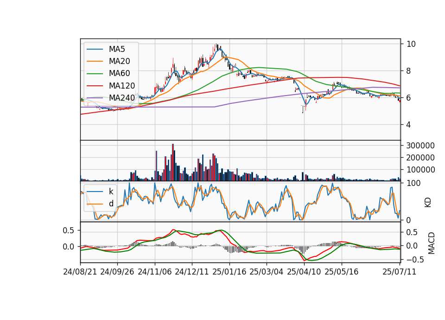
Task: Click the 24/12/11 date tick
Action: 192,272
